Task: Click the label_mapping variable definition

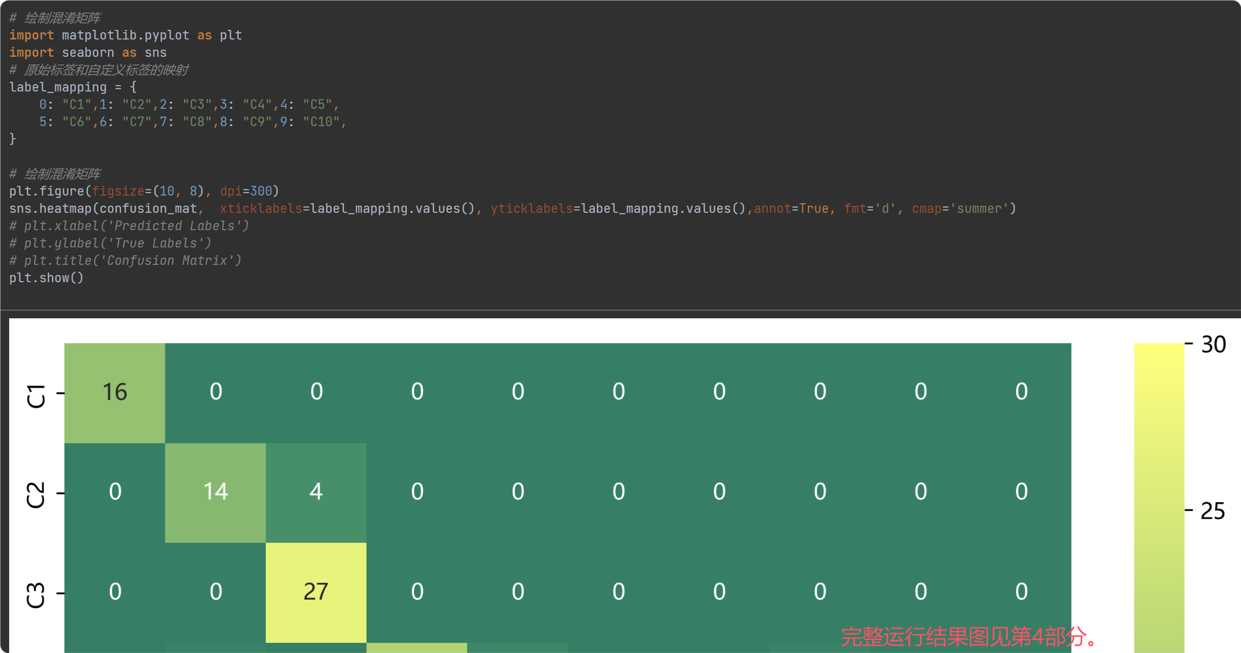Action: click(58, 87)
